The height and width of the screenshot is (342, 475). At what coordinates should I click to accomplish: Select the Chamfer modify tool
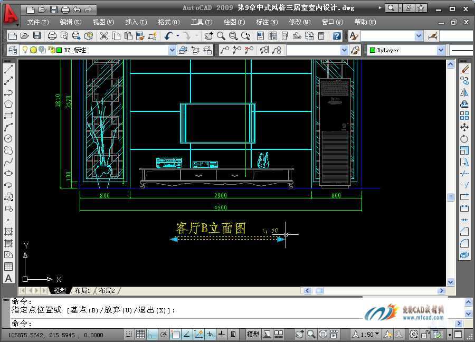click(464, 232)
